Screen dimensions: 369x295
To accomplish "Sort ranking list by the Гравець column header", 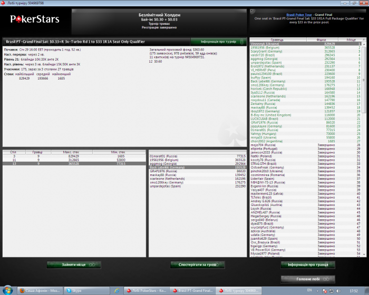I will click(278, 40).
